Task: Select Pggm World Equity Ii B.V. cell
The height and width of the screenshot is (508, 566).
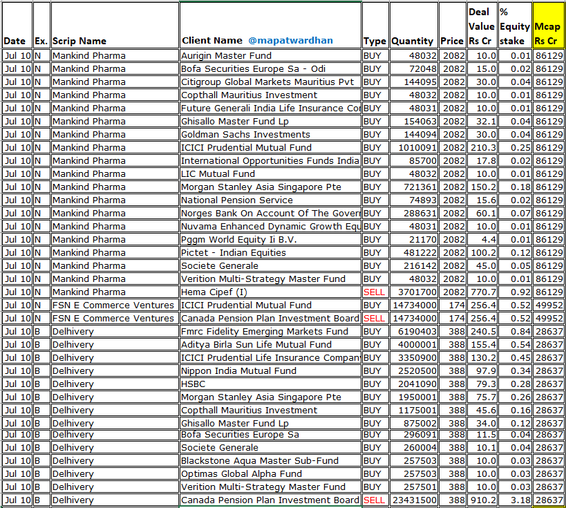Action: coord(270,239)
